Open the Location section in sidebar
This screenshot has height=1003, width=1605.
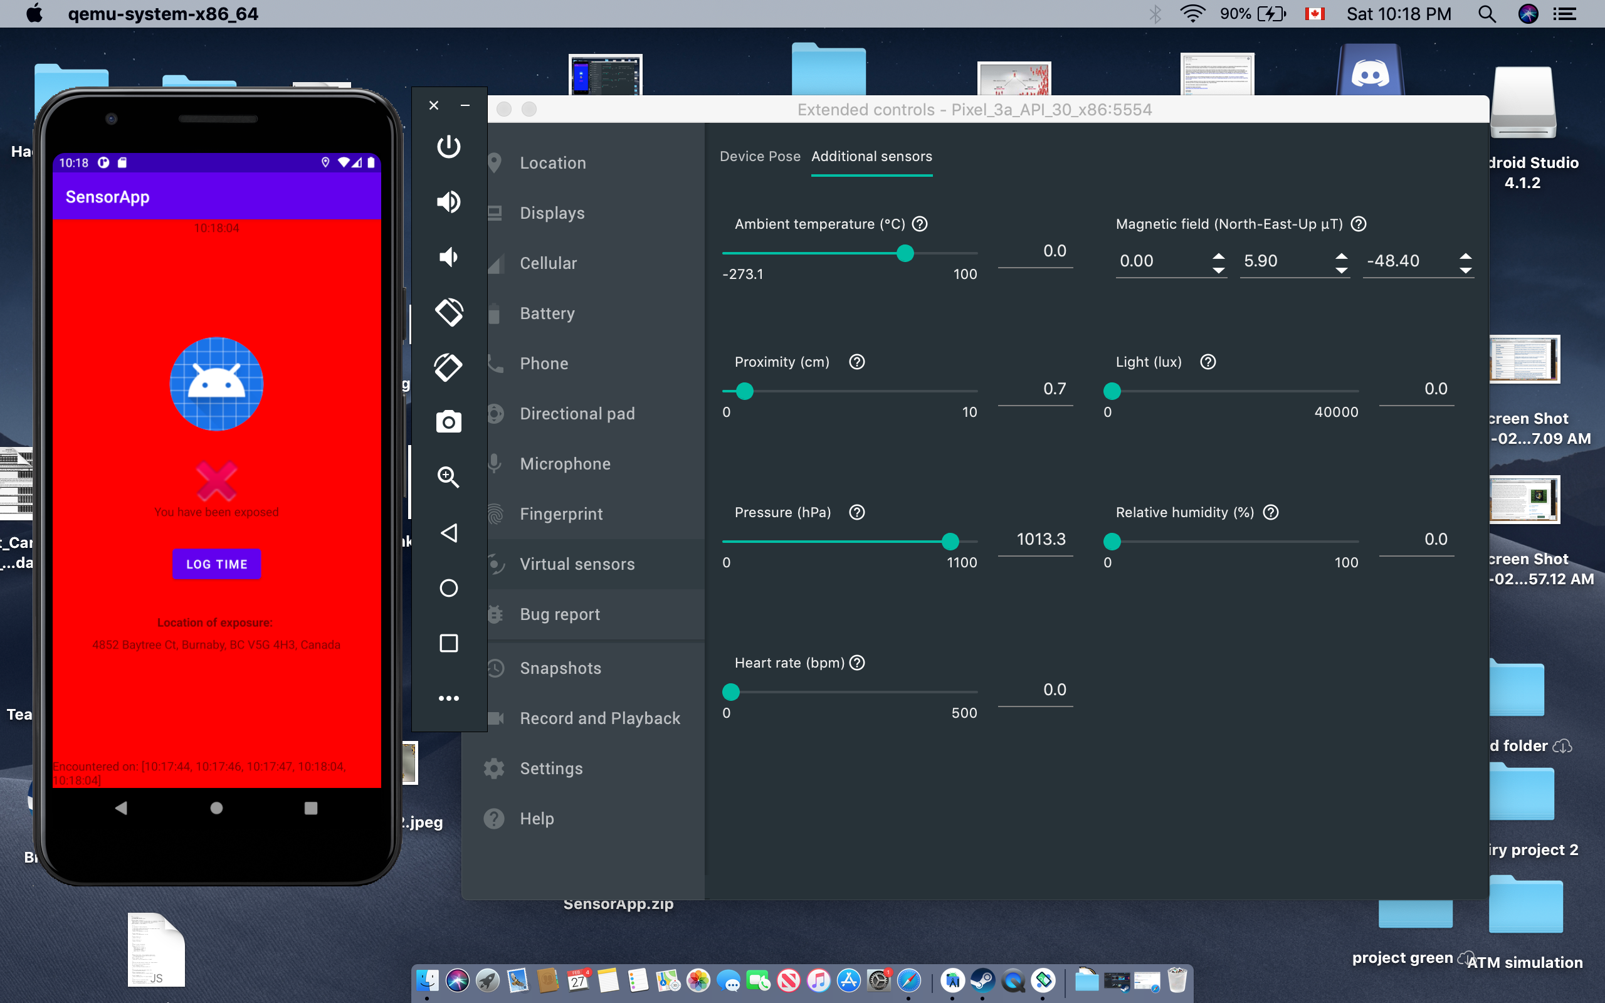[552, 163]
